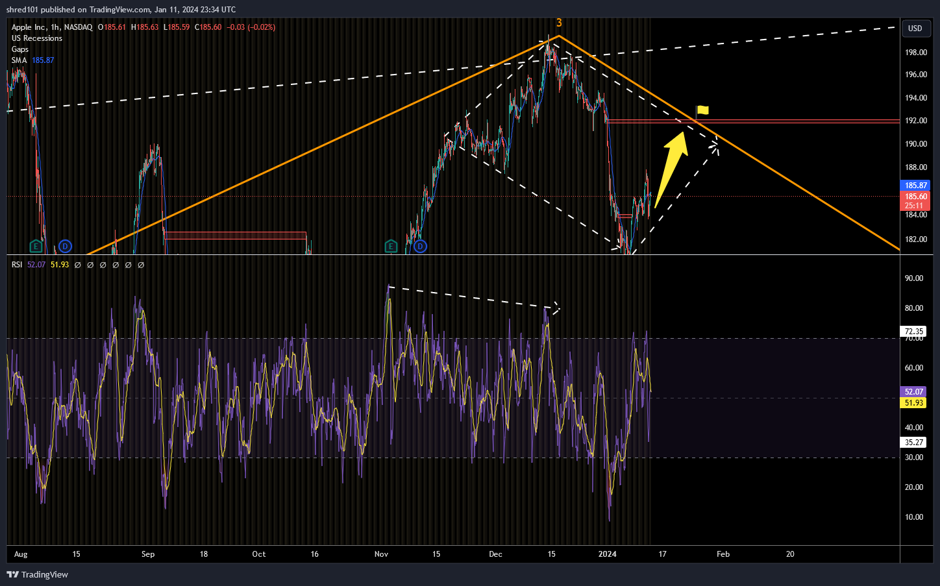Click the high value H185.63
This screenshot has width=940, height=586.
pyautogui.click(x=145, y=27)
